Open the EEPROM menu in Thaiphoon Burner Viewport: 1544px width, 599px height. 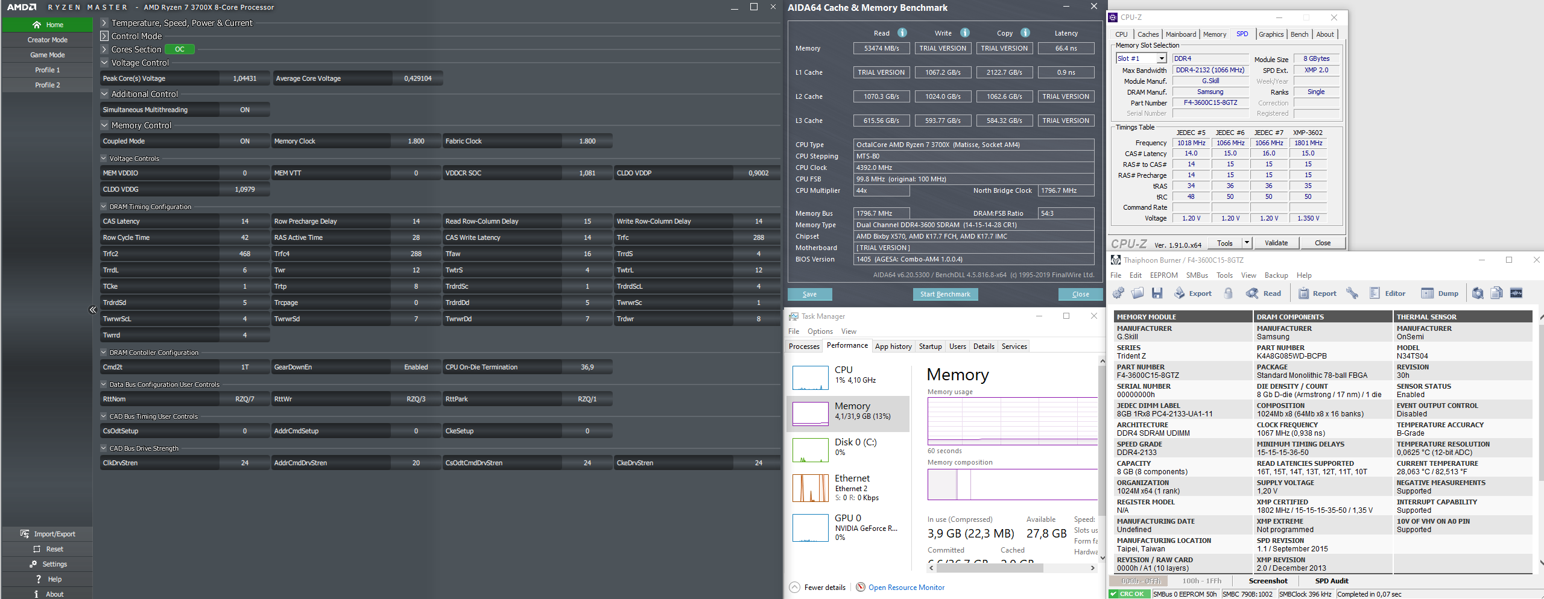1163,275
